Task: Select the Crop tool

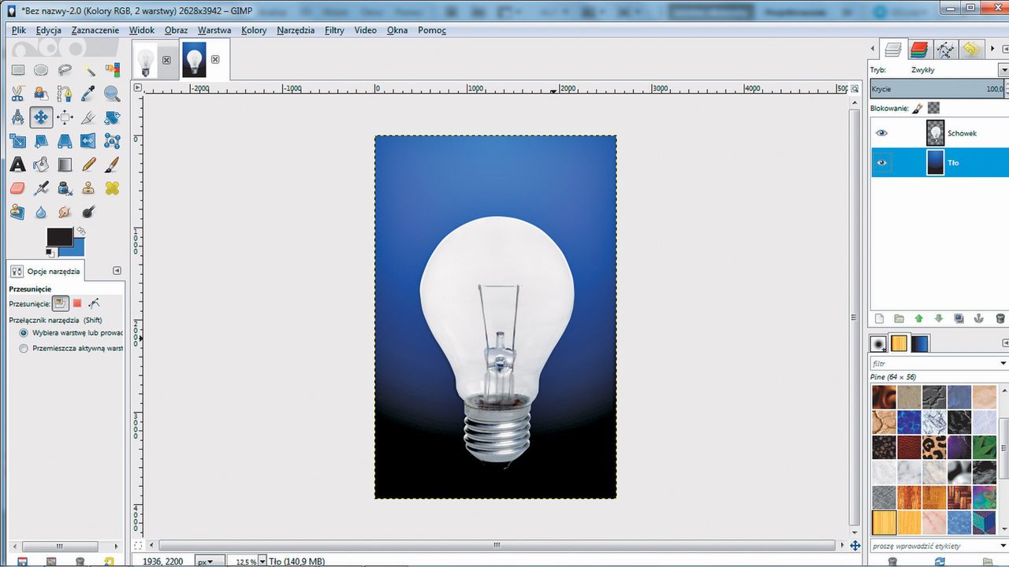Action: (x=88, y=118)
